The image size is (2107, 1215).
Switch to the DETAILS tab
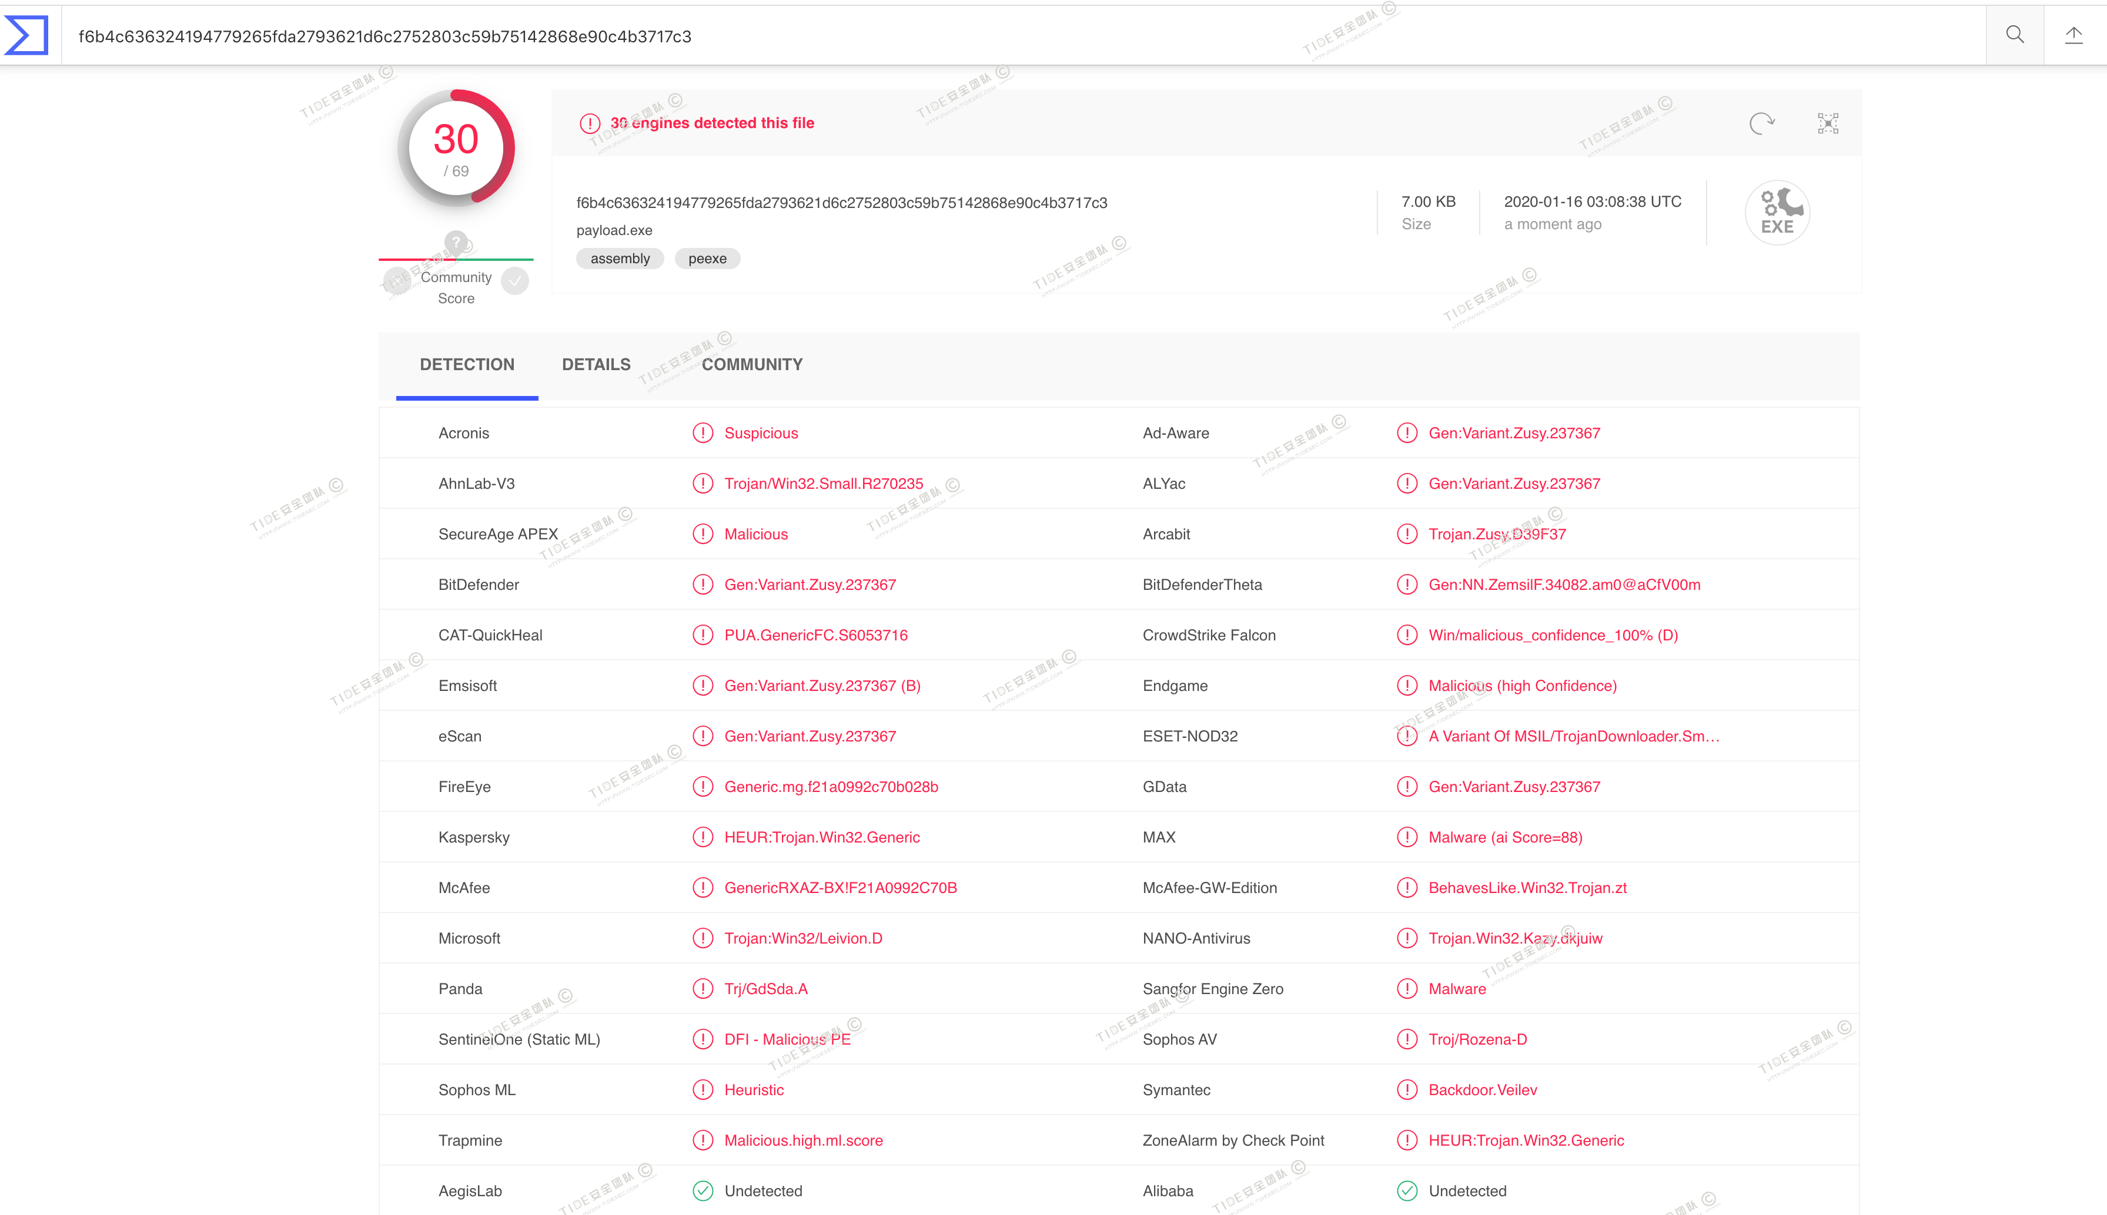(596, 365)
